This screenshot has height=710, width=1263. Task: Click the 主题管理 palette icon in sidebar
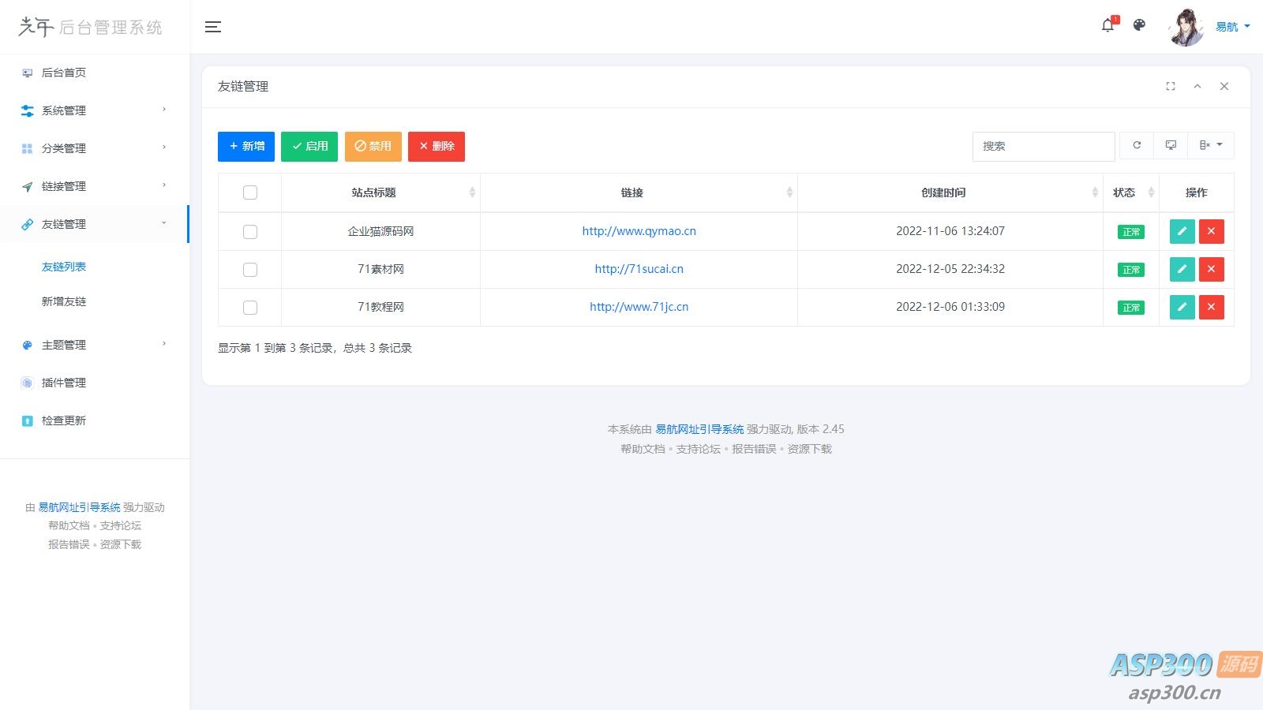[27, 345]
